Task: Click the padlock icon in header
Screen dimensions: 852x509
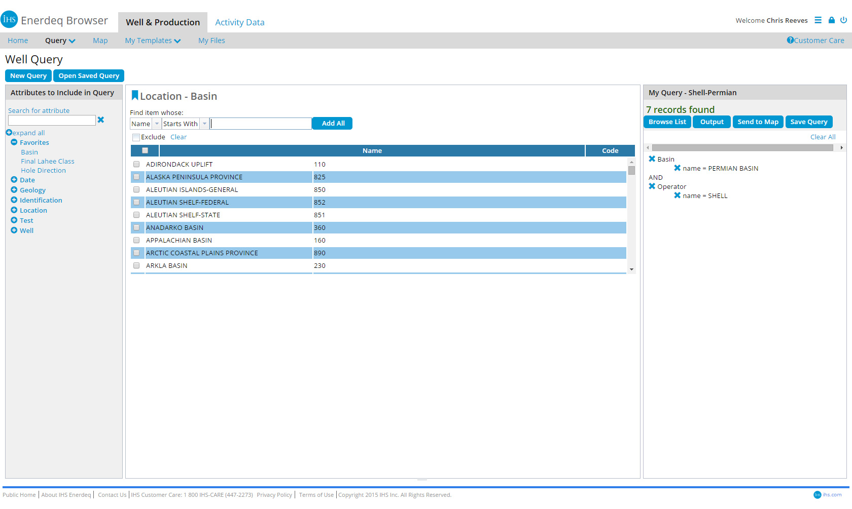Action: point(832,20)
